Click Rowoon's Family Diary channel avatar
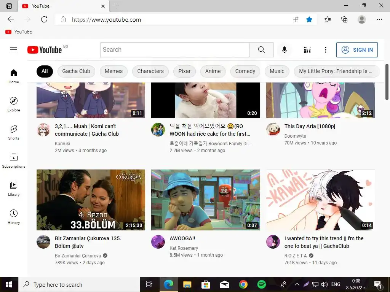390x292 pixels. click(x=158, y=130)
